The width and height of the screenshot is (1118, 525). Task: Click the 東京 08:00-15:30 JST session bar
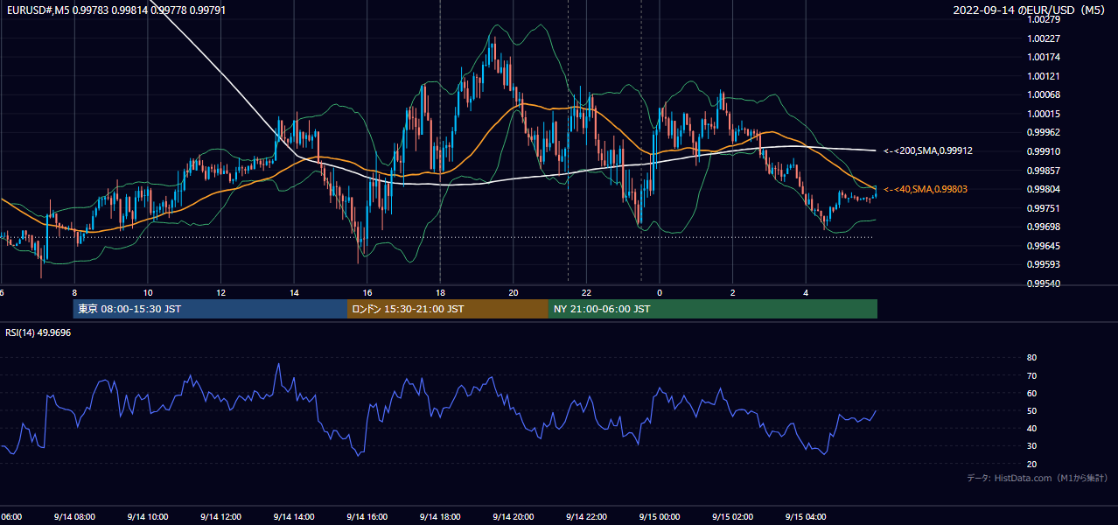coord(210,309)
